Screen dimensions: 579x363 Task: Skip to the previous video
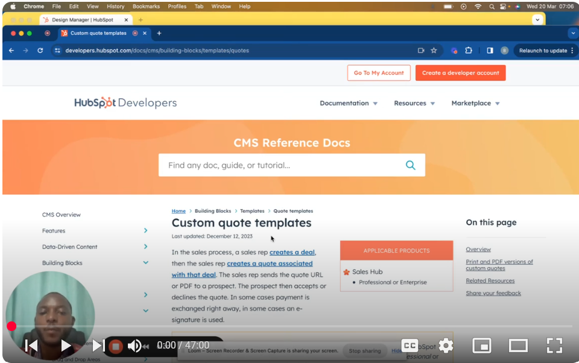(31, 346)
